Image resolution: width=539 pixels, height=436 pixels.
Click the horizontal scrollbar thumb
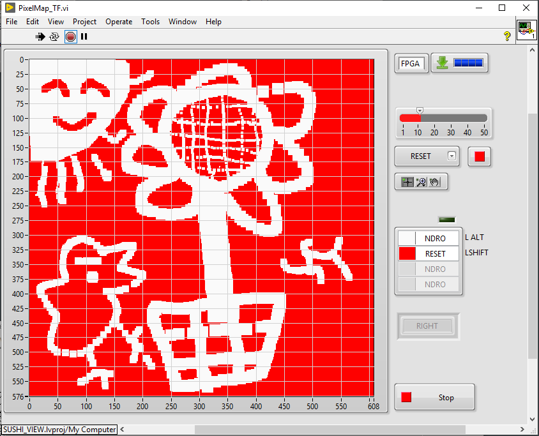[330, 429]
